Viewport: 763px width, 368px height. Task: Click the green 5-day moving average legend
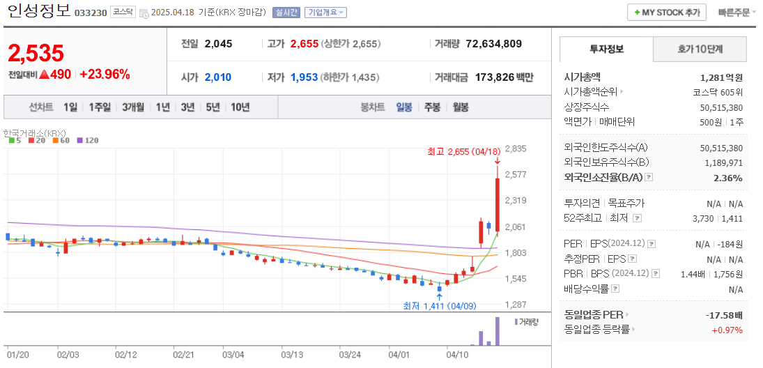tap(14, 140)
